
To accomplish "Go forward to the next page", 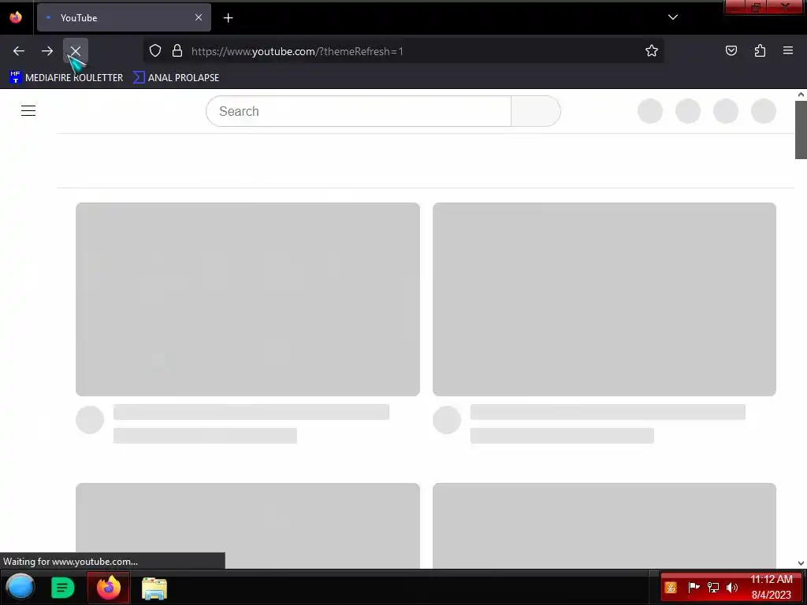I will tap(47, 51).
